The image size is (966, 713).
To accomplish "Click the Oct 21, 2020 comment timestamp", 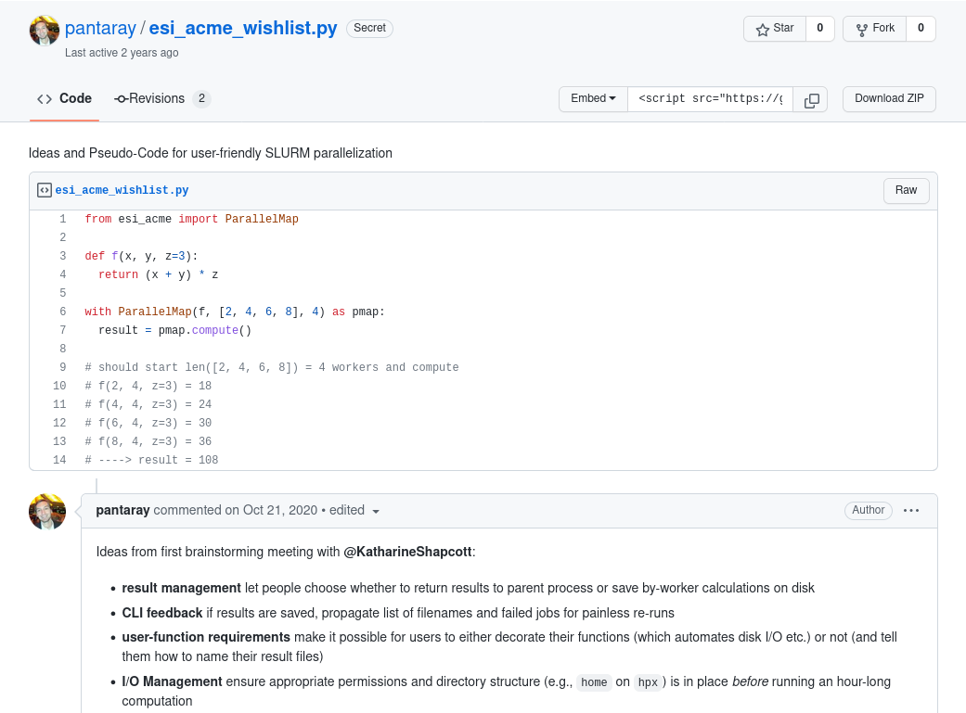I will point(279,510).
